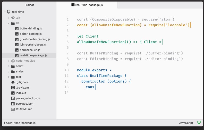Screen dimensions: 204x130
Task: Click line number 14 in the gutter
Action: coord(66,93)
